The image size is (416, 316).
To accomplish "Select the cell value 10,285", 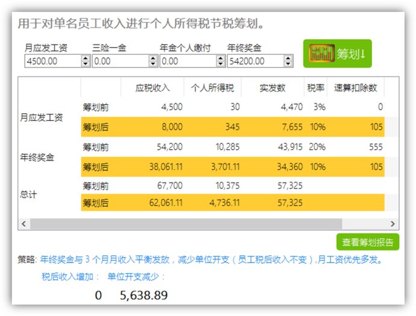I will [228, 147].
